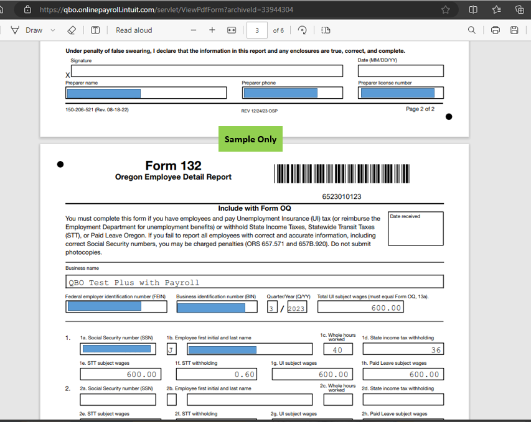531x422 pixels.
Task: Zoom in with the plus button
Action: [212, 30]
